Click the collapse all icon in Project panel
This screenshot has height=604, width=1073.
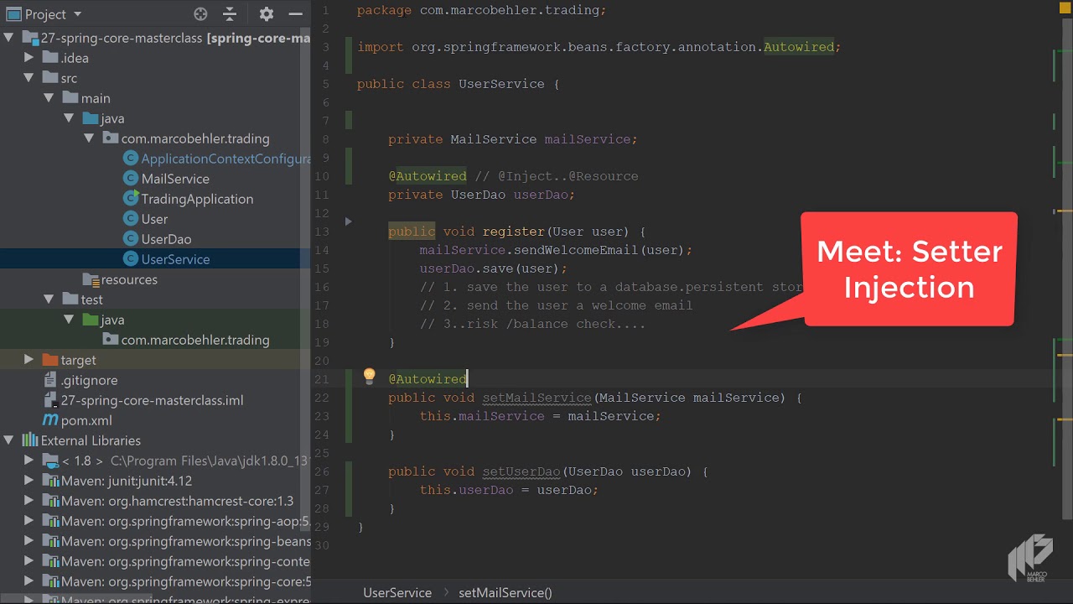(x=230, y=13)
